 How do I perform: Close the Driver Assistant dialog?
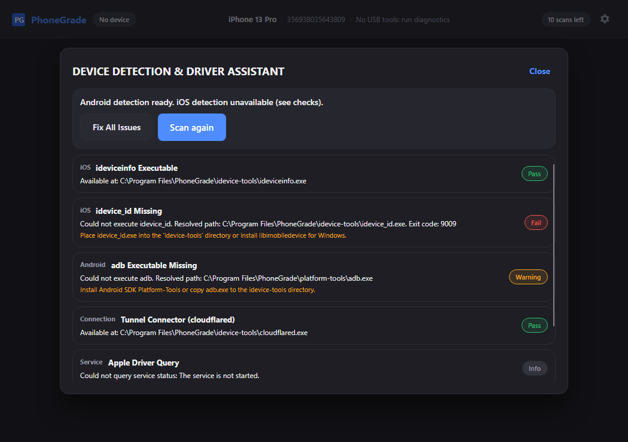click(539, 71)
